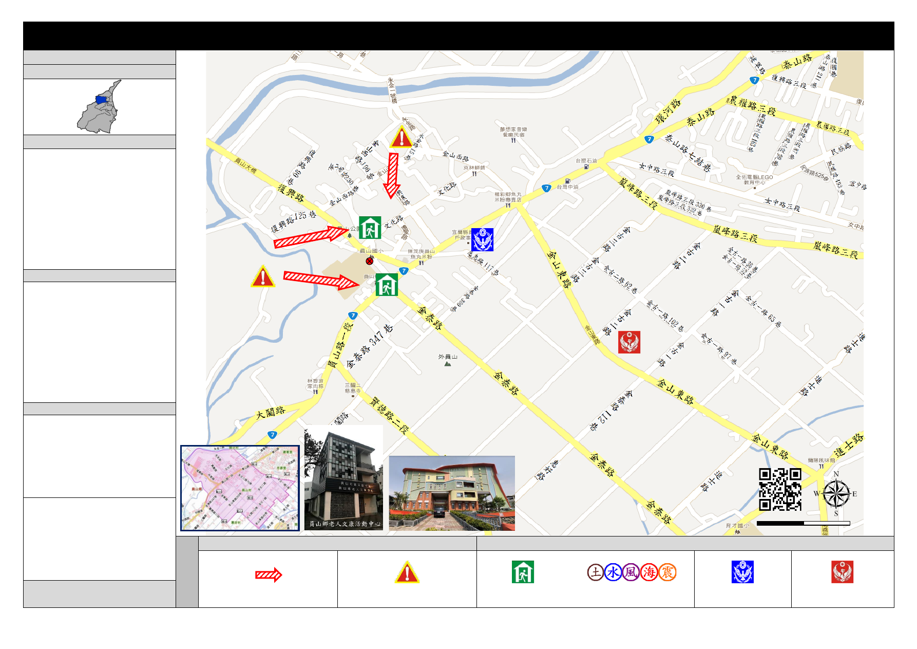Click the 大閘路 road label
The image size is (917, 649).
tap(271, 412)
